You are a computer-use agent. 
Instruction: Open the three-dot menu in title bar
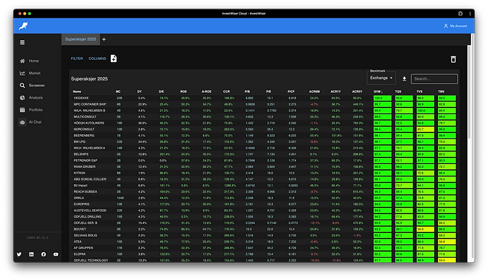pos(470,13)
